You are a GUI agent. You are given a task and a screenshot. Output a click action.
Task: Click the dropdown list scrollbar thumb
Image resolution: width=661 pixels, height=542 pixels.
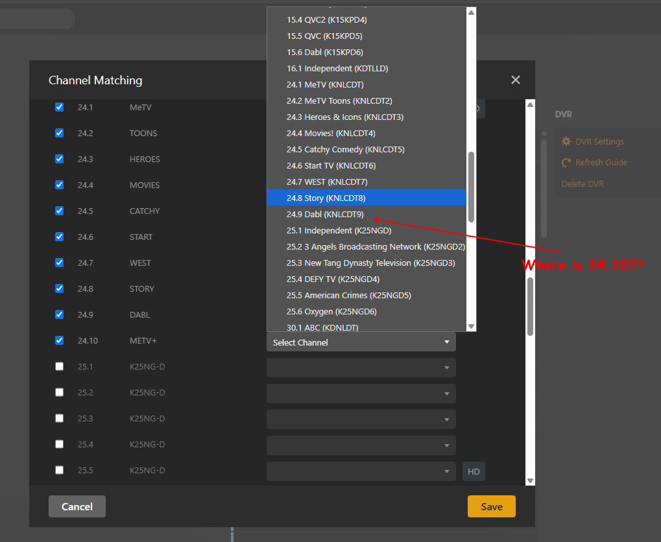[x=472, y=187]
